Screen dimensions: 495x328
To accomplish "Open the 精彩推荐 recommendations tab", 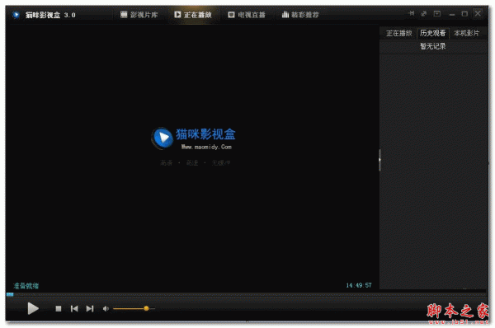I will click(x=300, y=15).
